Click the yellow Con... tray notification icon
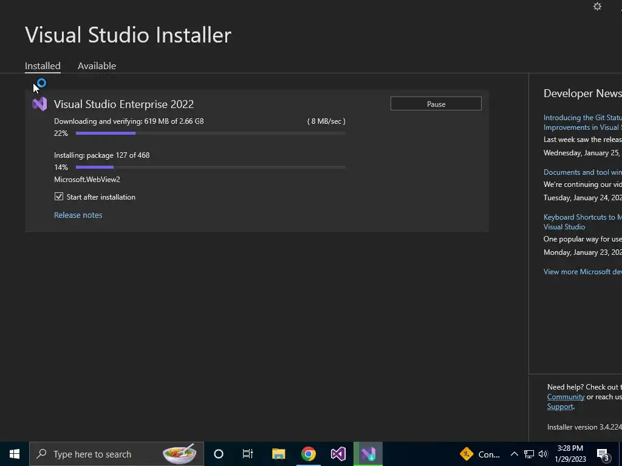Screen dimensions: 622x466 467,454
